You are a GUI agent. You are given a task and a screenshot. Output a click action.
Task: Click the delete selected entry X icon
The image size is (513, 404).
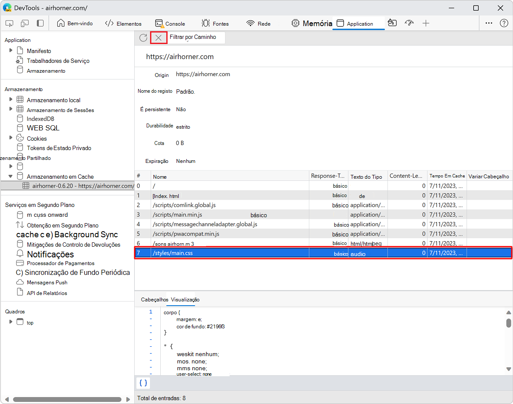(x=158, y=38)
